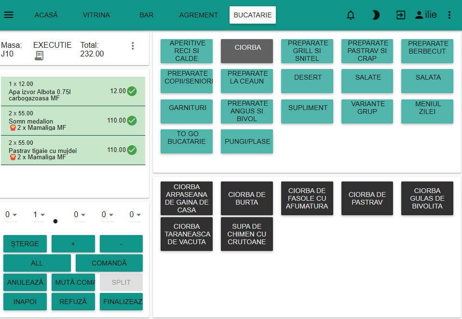Viewport: 462px width, 319px height.
Task: Send order with COMANDĂ button
Action: [109, 263]
